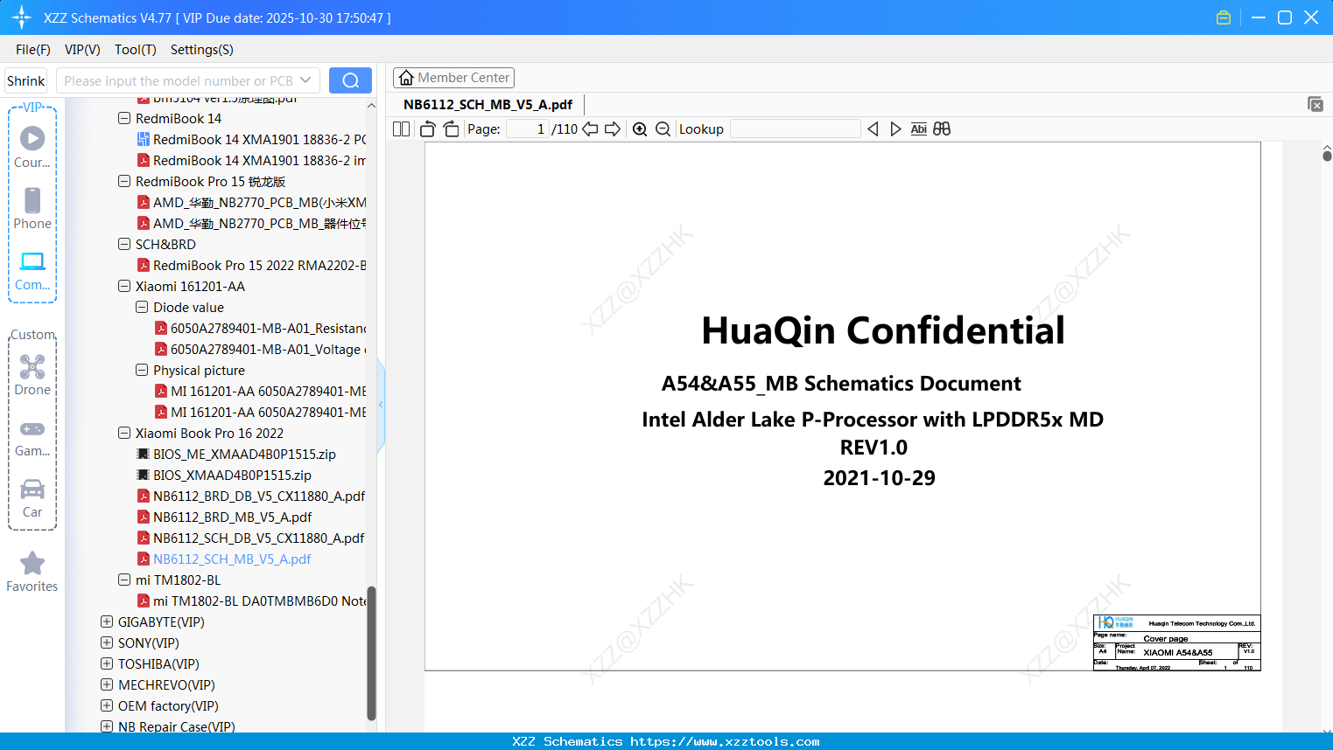Click the file tree vertical scrollbar thumb

371,653
